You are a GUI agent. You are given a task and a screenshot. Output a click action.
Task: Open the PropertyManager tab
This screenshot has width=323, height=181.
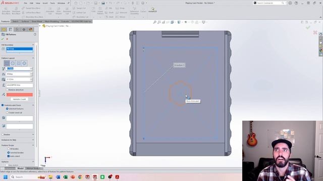(10, 30)
